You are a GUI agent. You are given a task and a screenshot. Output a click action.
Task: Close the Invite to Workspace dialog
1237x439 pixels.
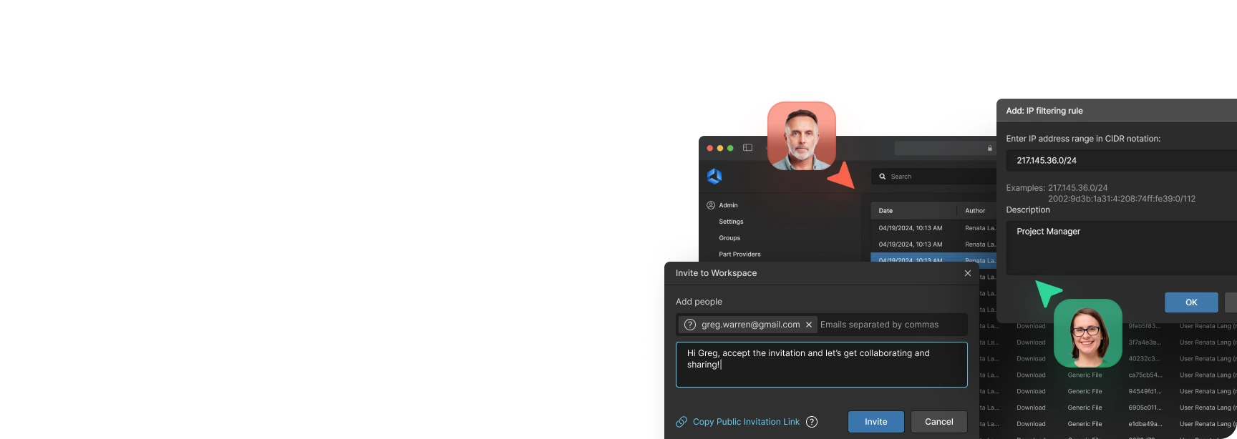click(x=968, y=273)
